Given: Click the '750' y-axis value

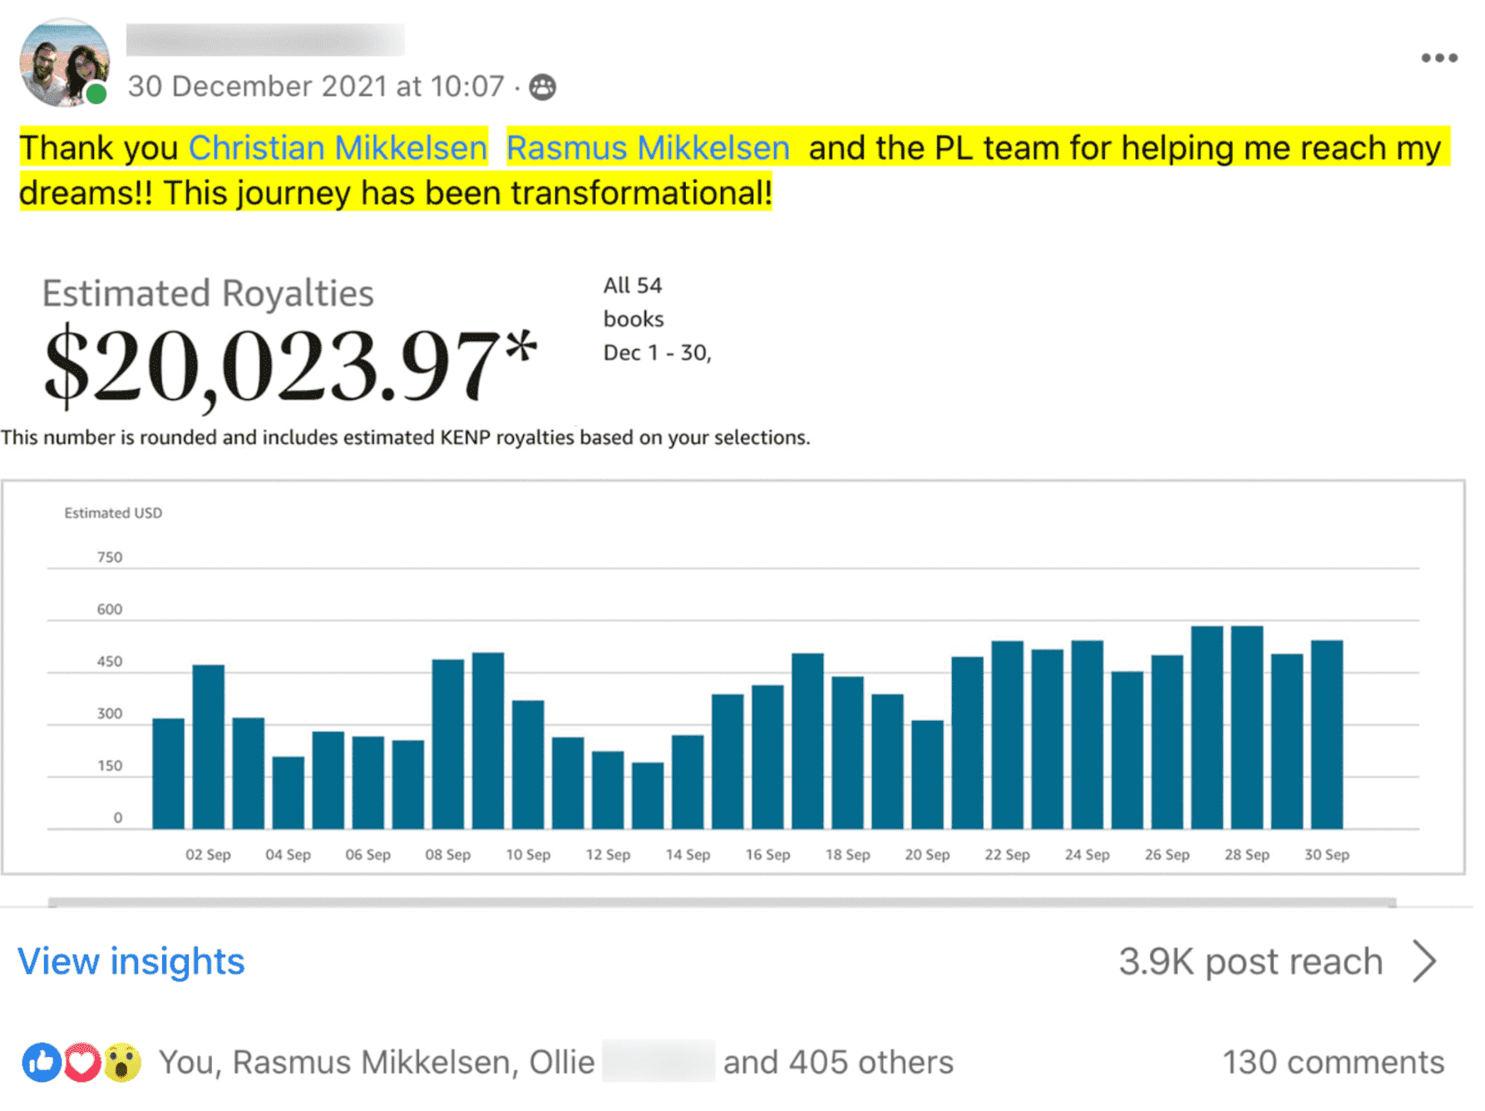Looking at the screenshot, I should [x=110, y=557].
